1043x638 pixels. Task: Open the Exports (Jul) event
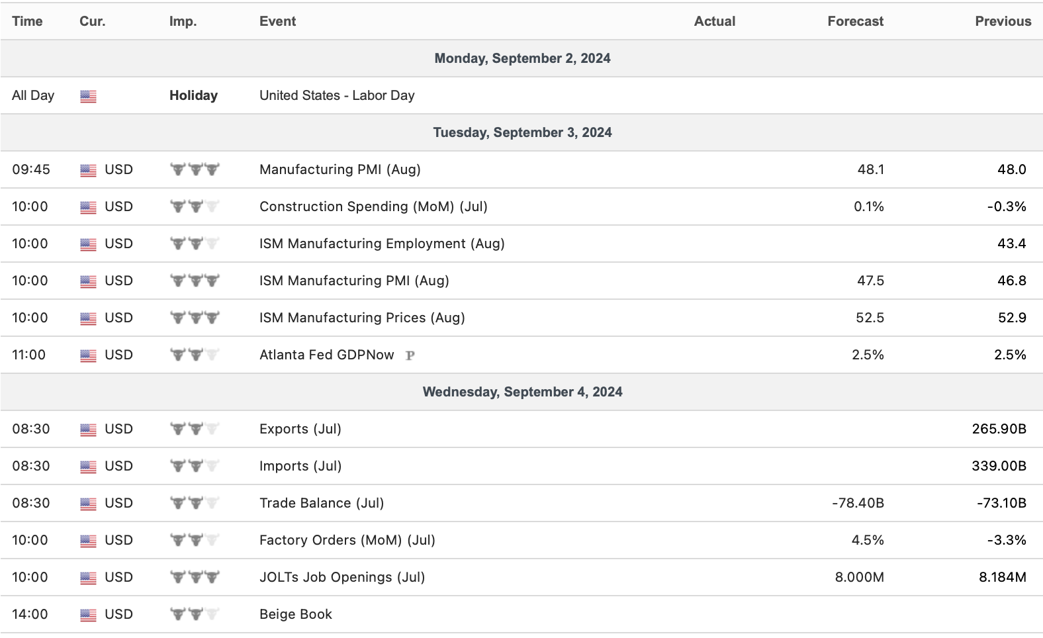click(x=300, y=429)
